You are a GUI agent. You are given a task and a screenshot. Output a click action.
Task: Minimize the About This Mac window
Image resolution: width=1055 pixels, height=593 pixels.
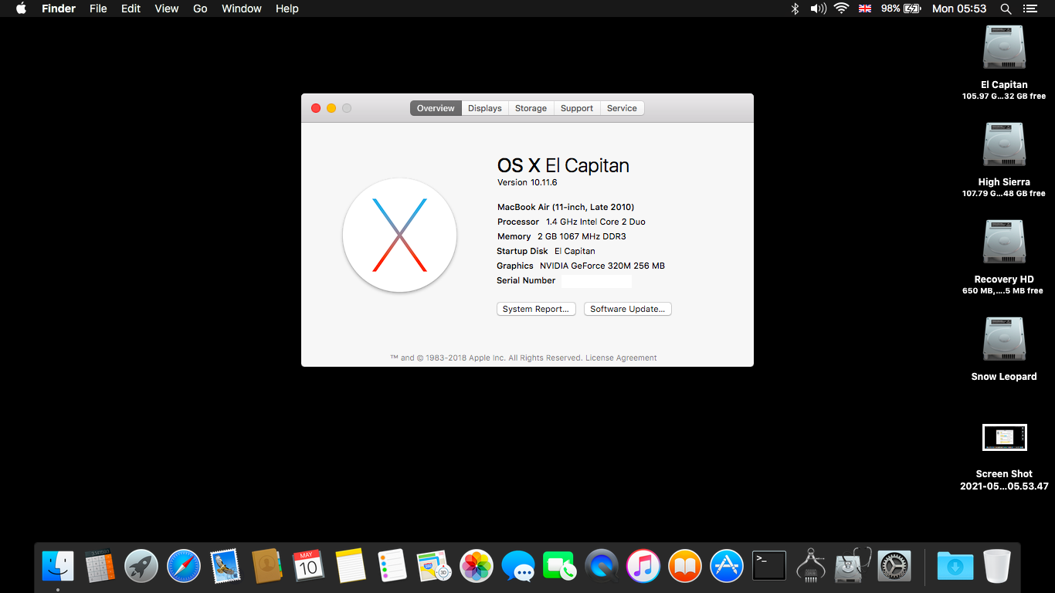(x=331, y=108)
